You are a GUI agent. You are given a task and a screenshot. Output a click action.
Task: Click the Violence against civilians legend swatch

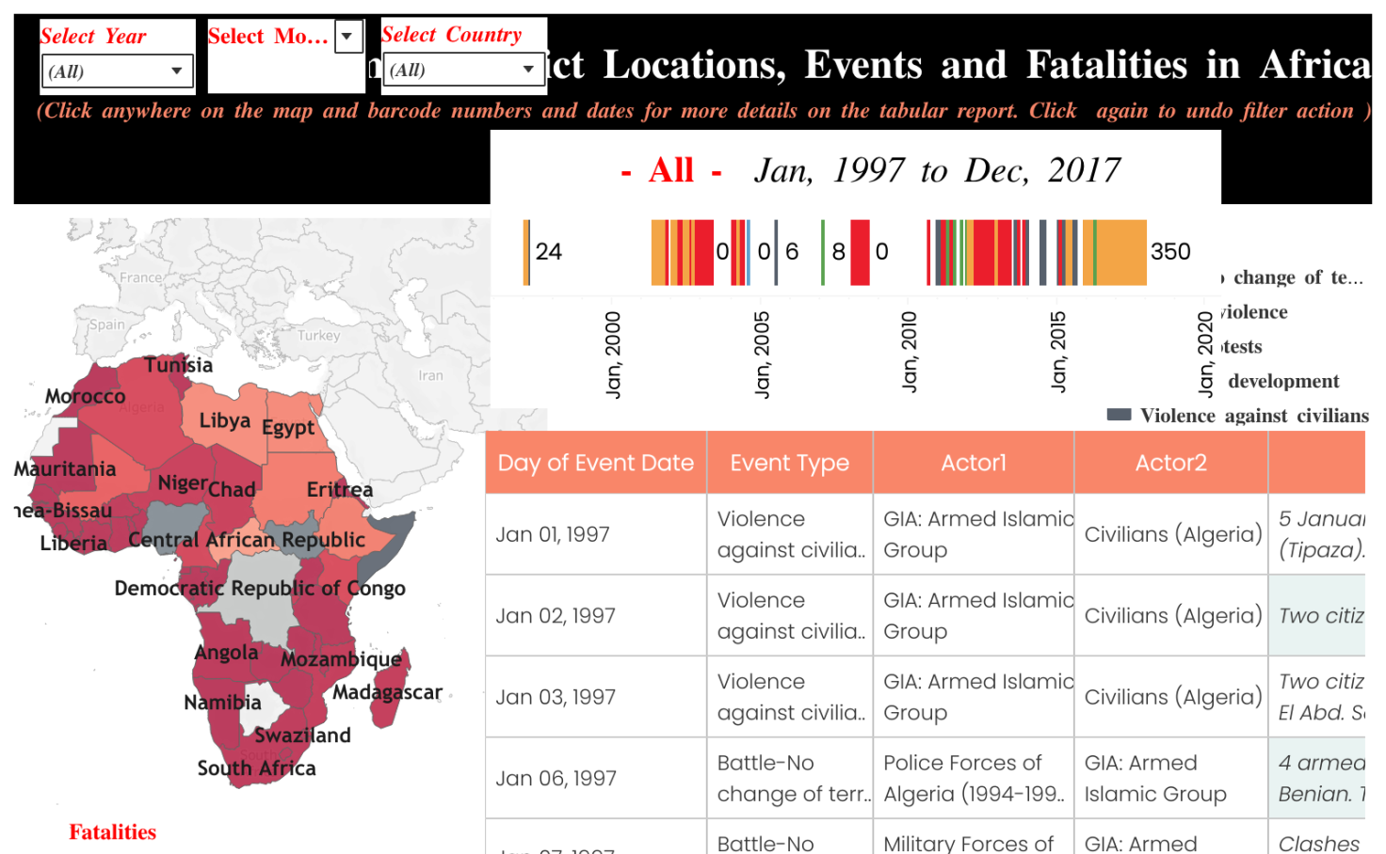click(x=1119, y=415)
